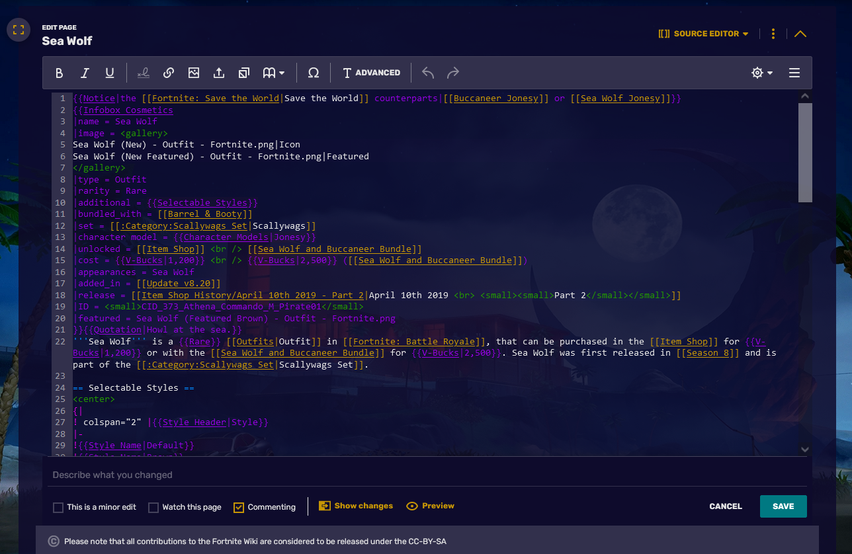Screen dimensions: 852x554
Task: Click 'Howl at the sea.' quotation text
Action: point(189,330)
